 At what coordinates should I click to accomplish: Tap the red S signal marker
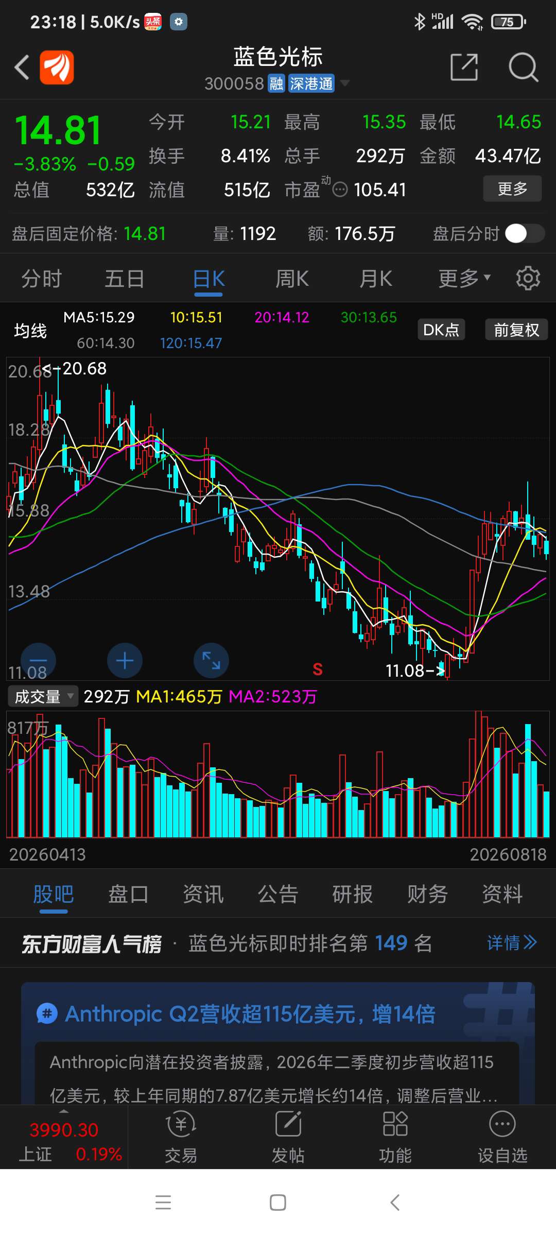tap(318, 669)
